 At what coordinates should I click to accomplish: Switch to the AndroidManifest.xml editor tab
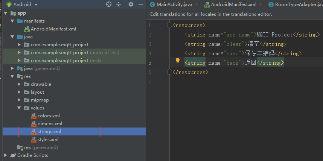click(x=234, y=5)
